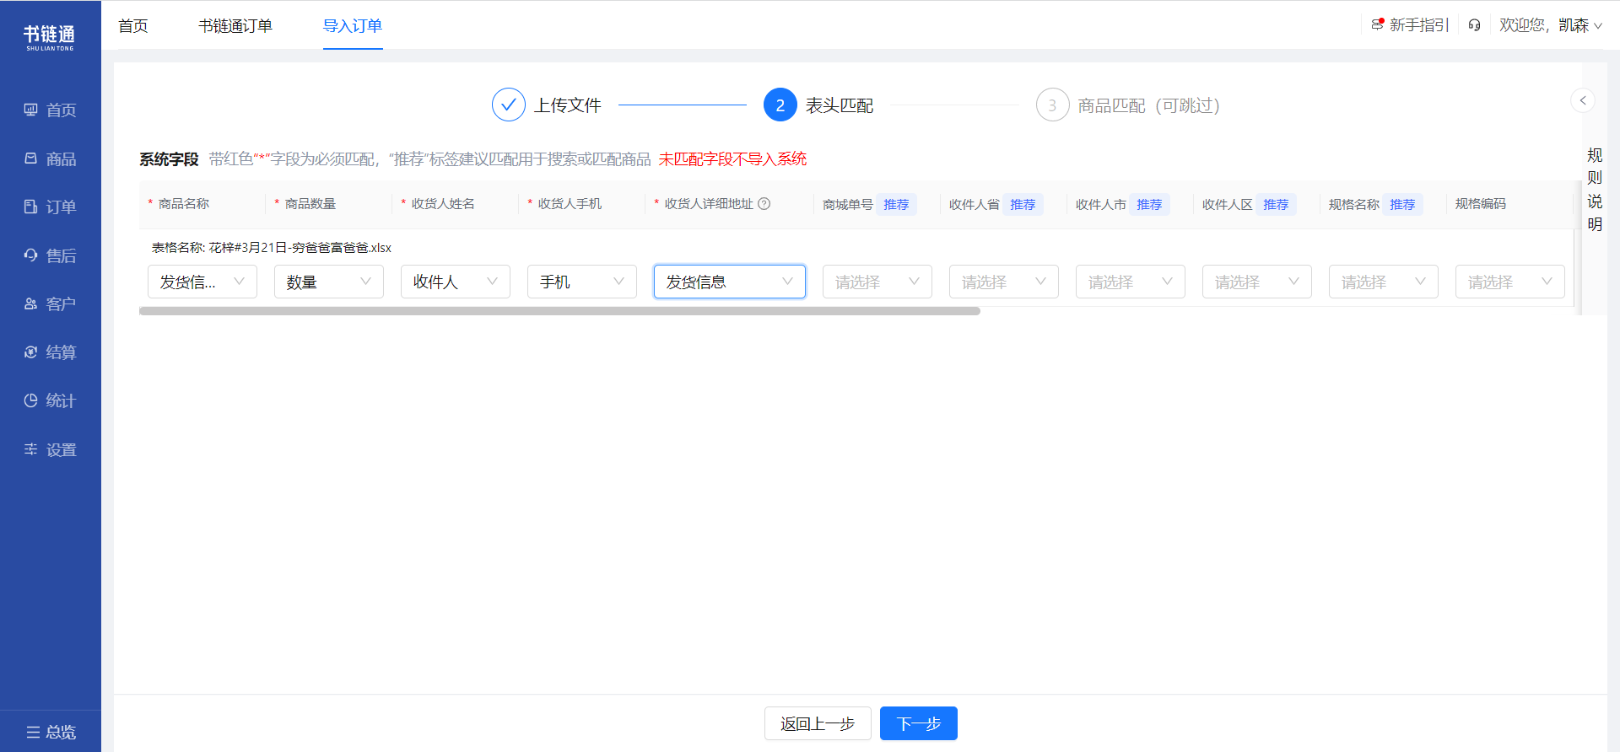Open the 规则说明 side panel

coord(1595,190)
